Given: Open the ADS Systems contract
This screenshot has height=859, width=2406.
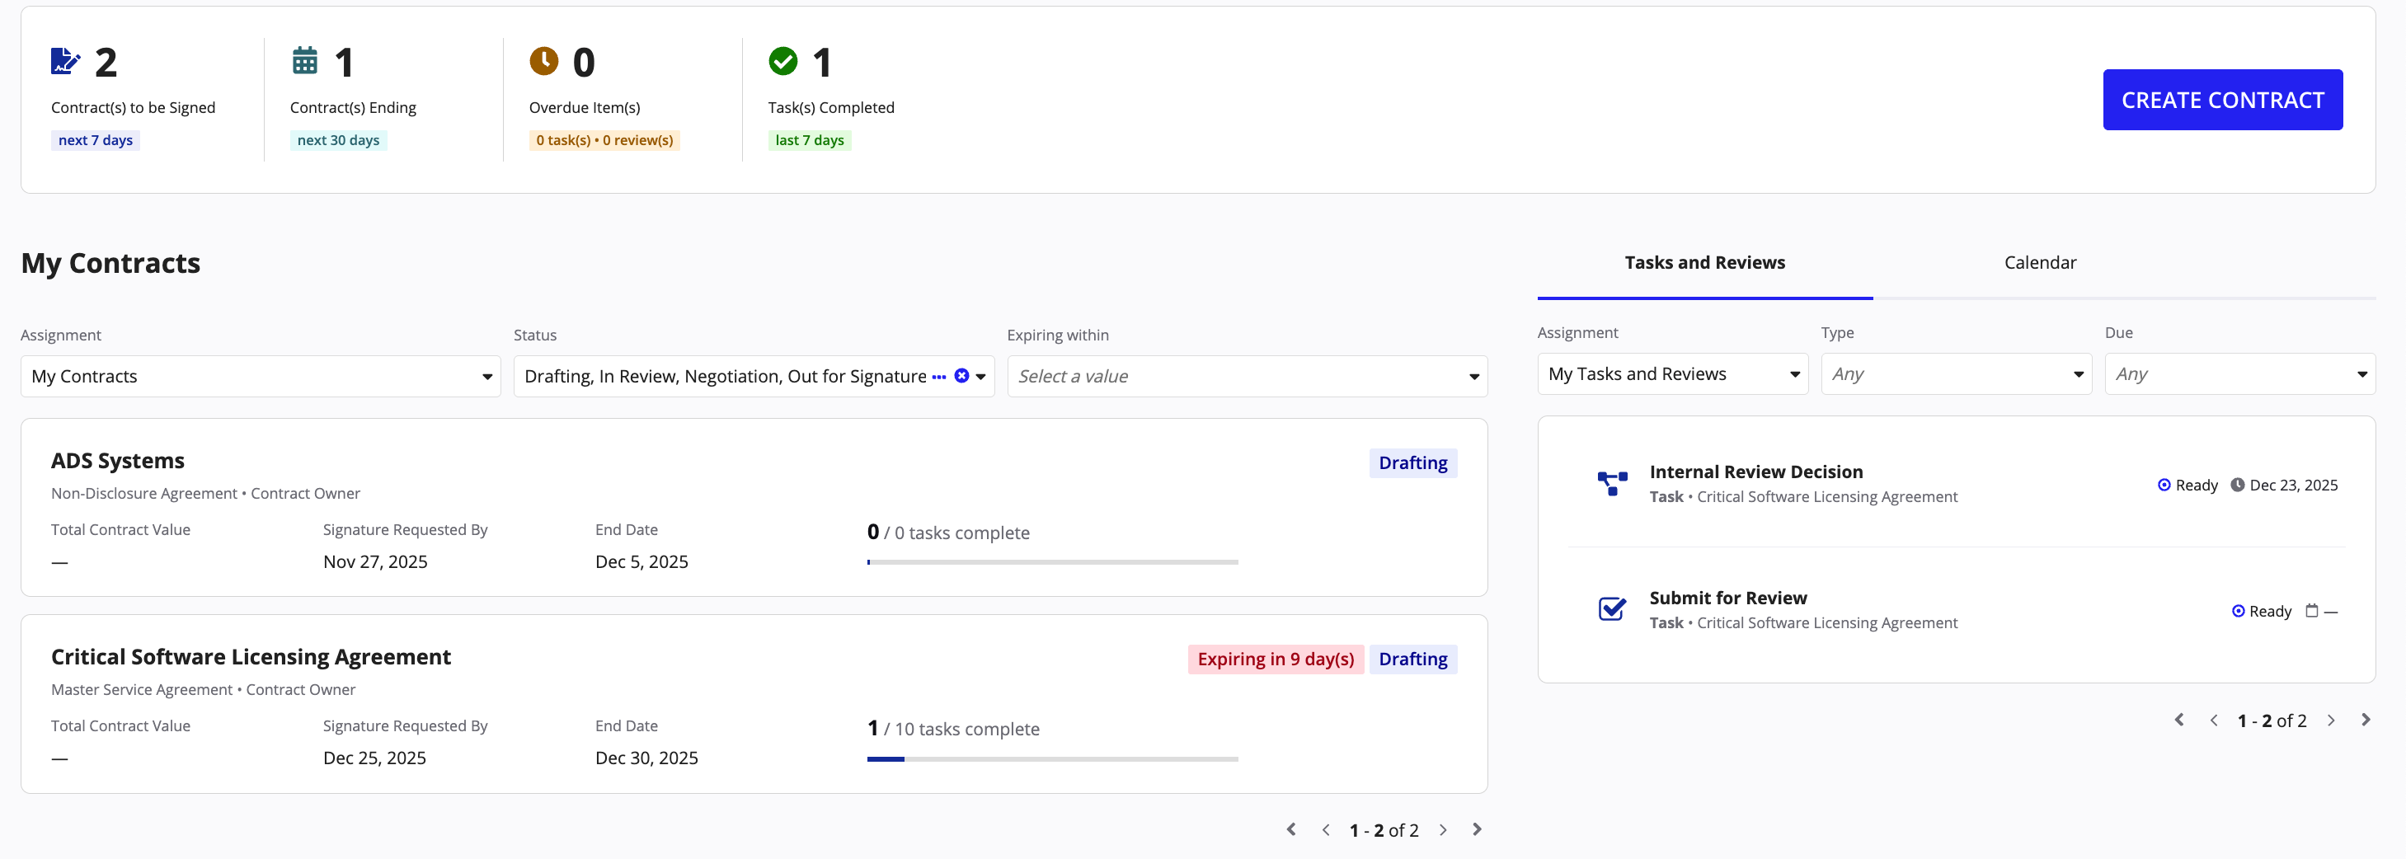Looking at the screenshot, I should (118, 460).
